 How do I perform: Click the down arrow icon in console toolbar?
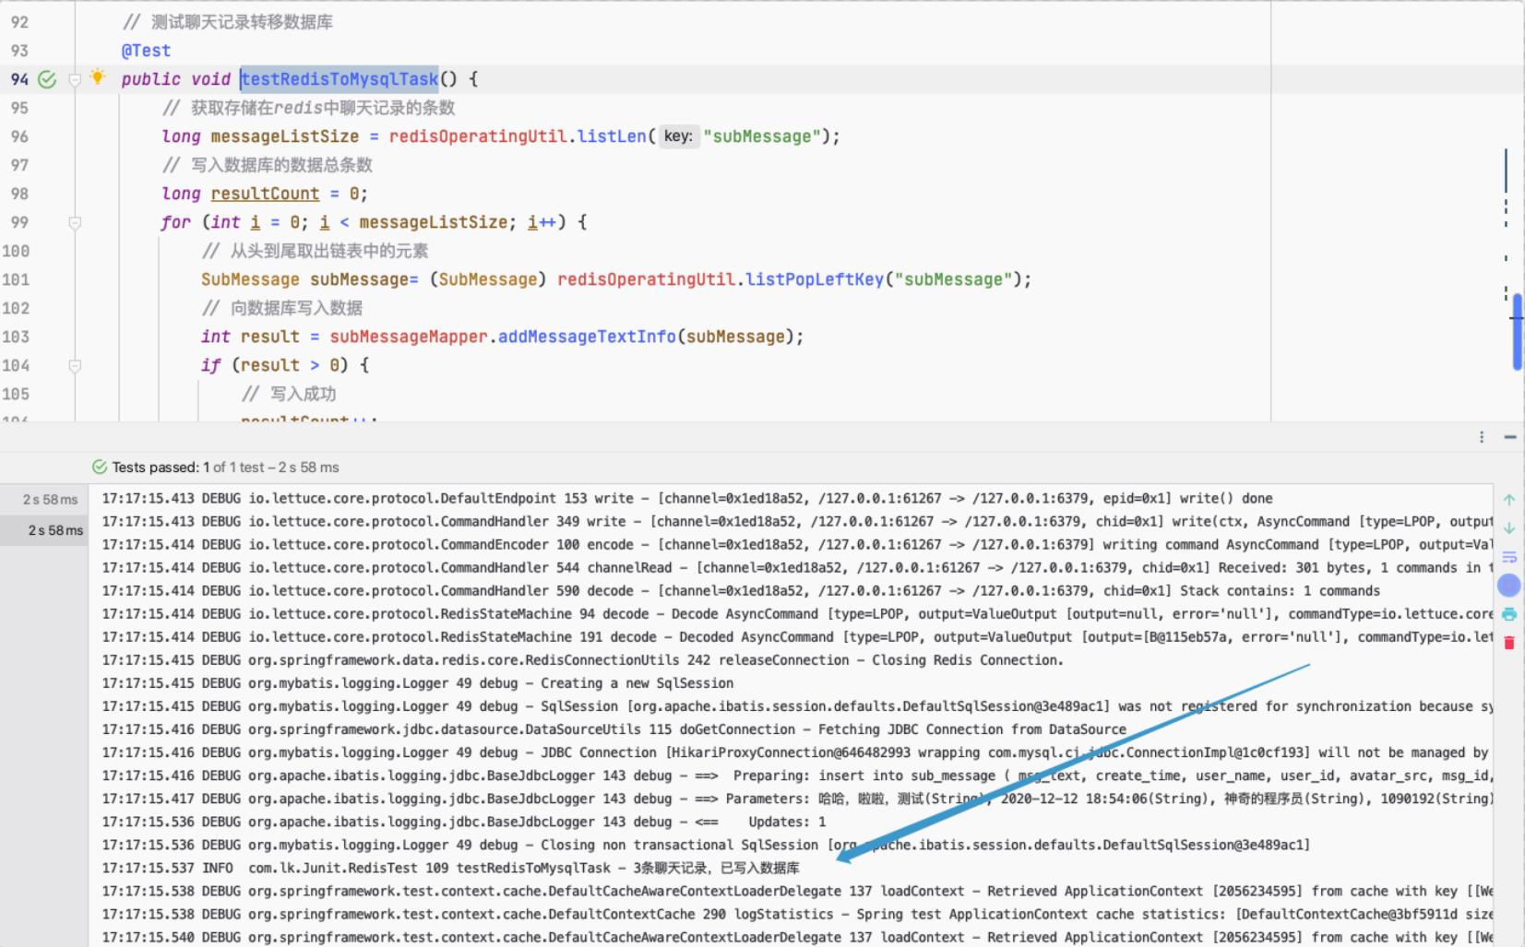[x=1509, y=528]
